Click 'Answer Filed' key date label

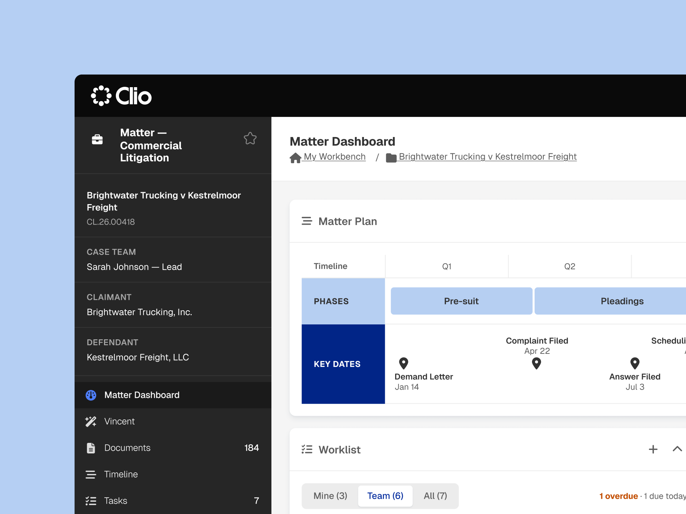click(635, 377)
